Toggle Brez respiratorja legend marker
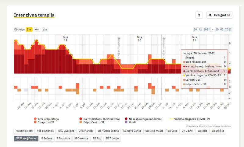The height and width of the screenshot is (147, 244). coord(35,119)
